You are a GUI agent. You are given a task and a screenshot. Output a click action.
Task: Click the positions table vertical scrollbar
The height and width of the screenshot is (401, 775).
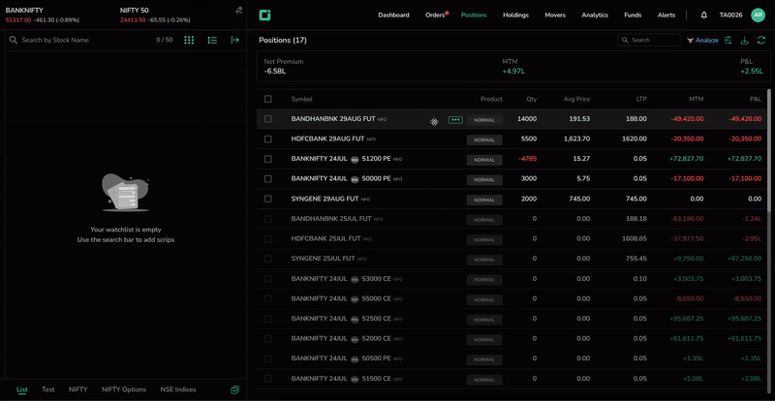tap(768, 148)
